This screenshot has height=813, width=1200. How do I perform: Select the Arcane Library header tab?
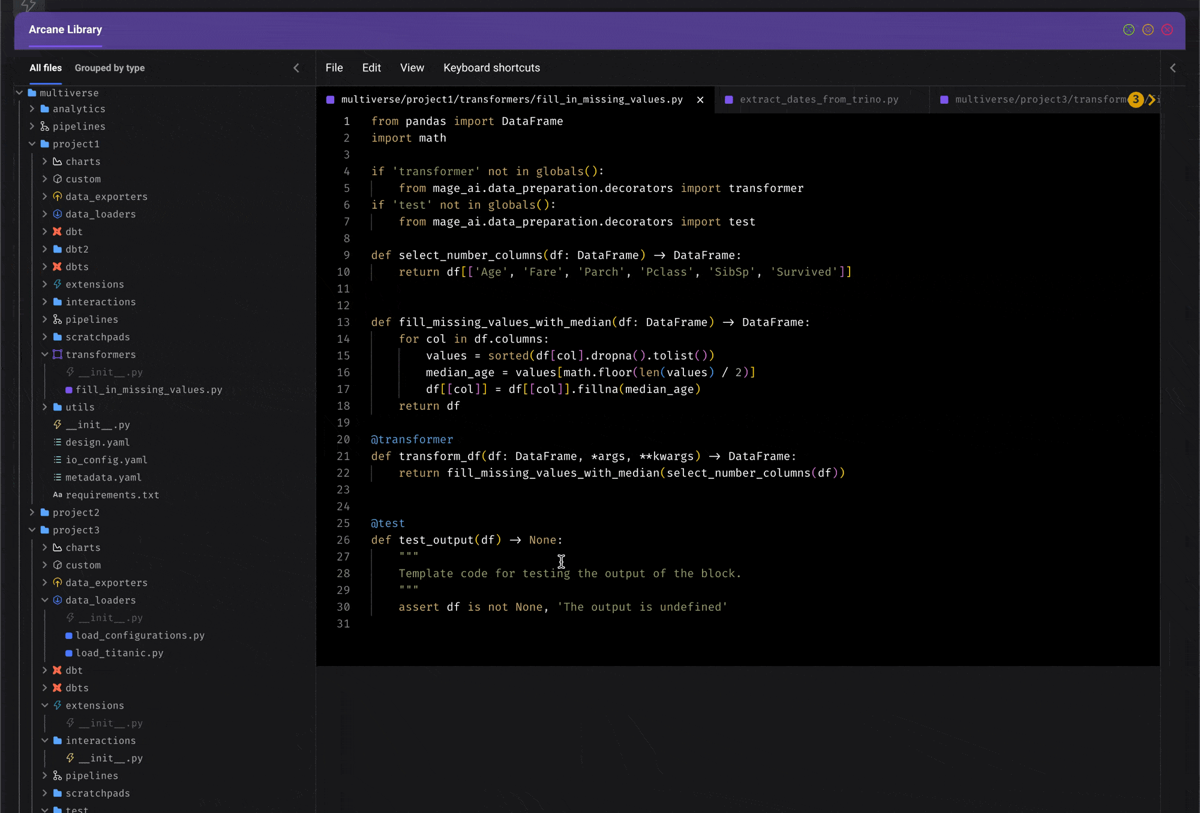coord(65,29)
